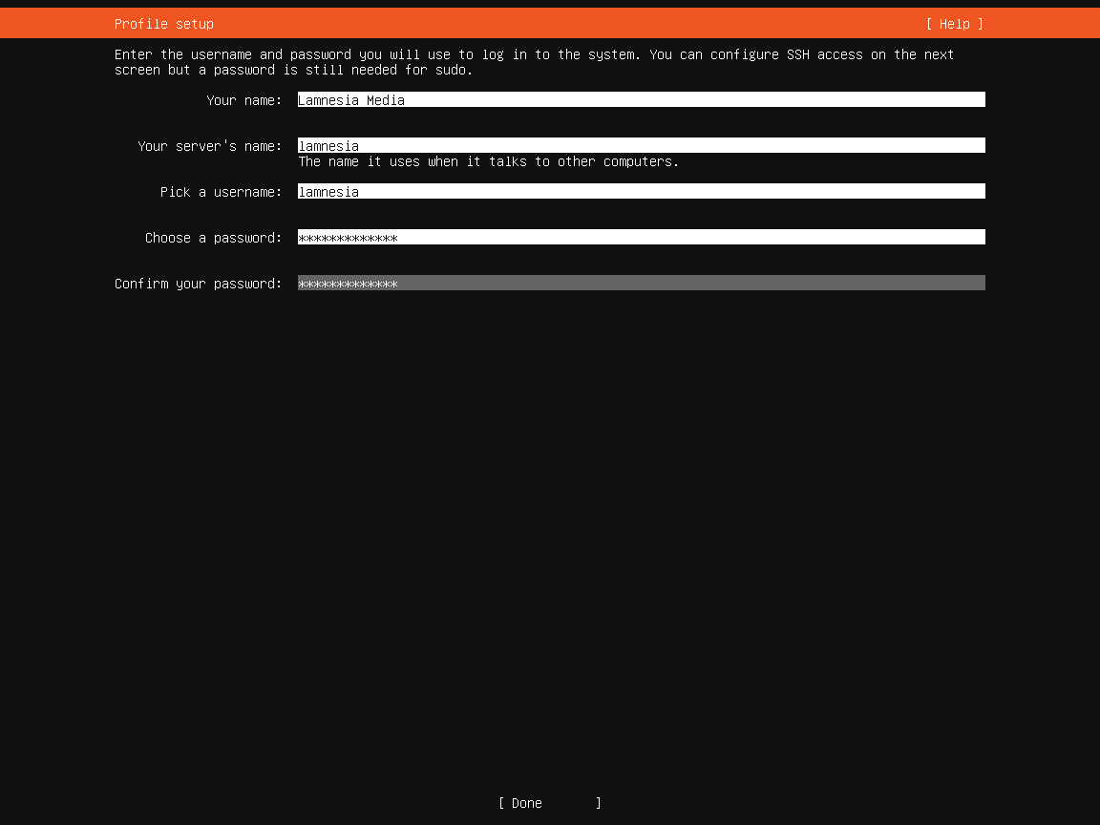This screenshot has height=825, width=1100.
Task: Click the 'Your name:' label
Action: pyautogui.click(x=243, y=100)
